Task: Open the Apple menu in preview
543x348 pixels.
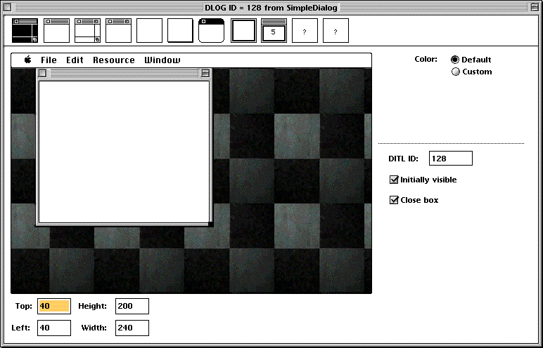Action: coord(28,60)
